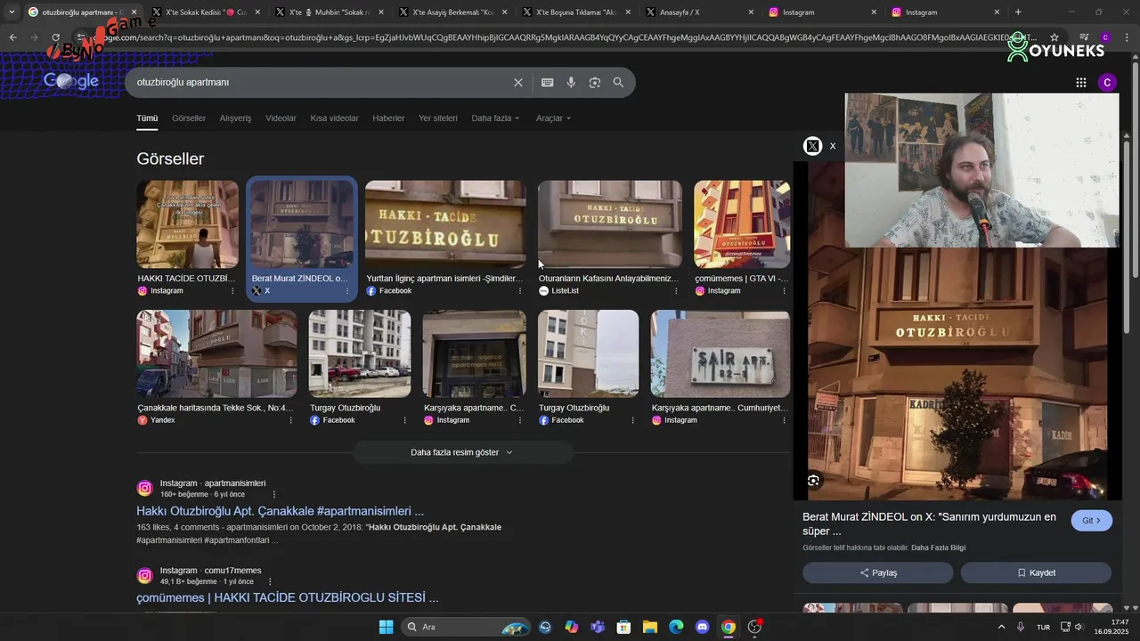Open File Explorer from the taskbar
The width and height of the screenshot is (1140, 641).
(650, 627)
